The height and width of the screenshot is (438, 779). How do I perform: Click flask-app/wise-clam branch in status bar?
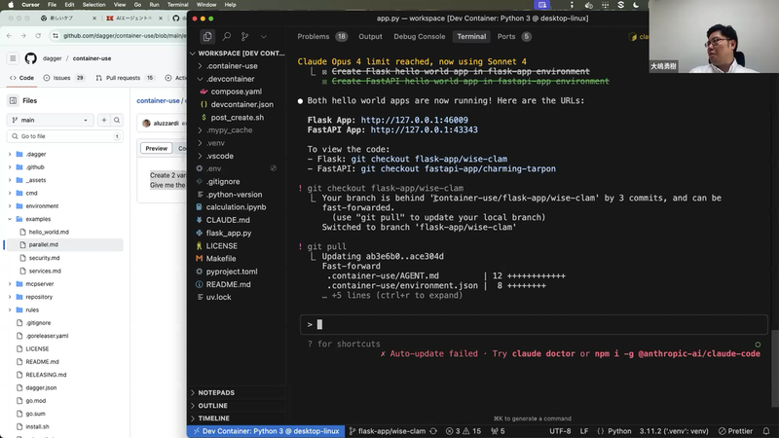[387, 431]
